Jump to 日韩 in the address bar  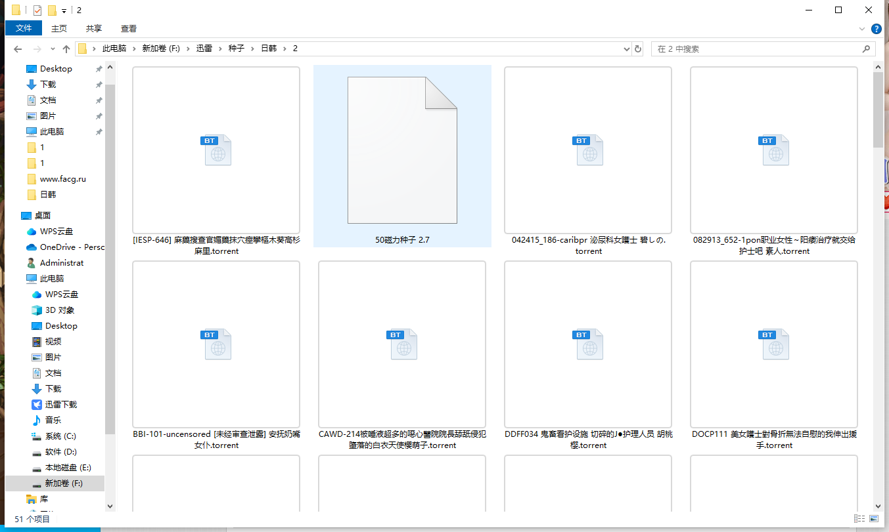[269, 49]
